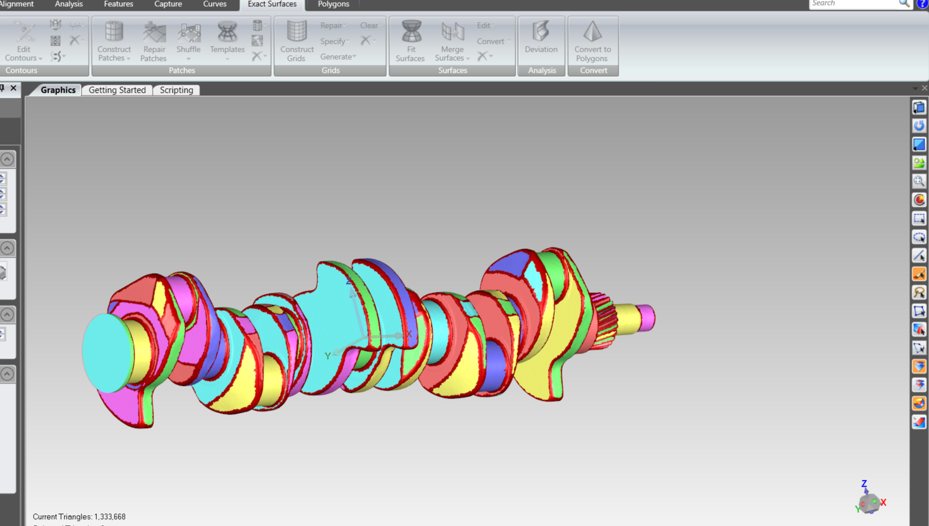The image size is (929, 526).
Task: Click the blue cube view icon in right toolbar
Action: click(x=919, y=108)
